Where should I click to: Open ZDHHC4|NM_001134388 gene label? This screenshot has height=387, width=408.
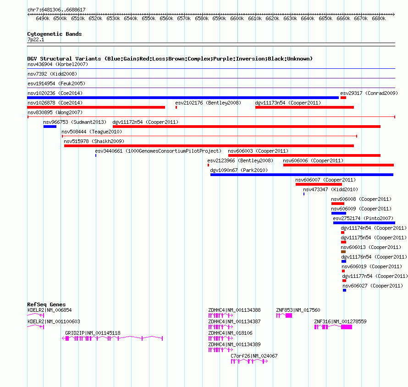(234, 310)
